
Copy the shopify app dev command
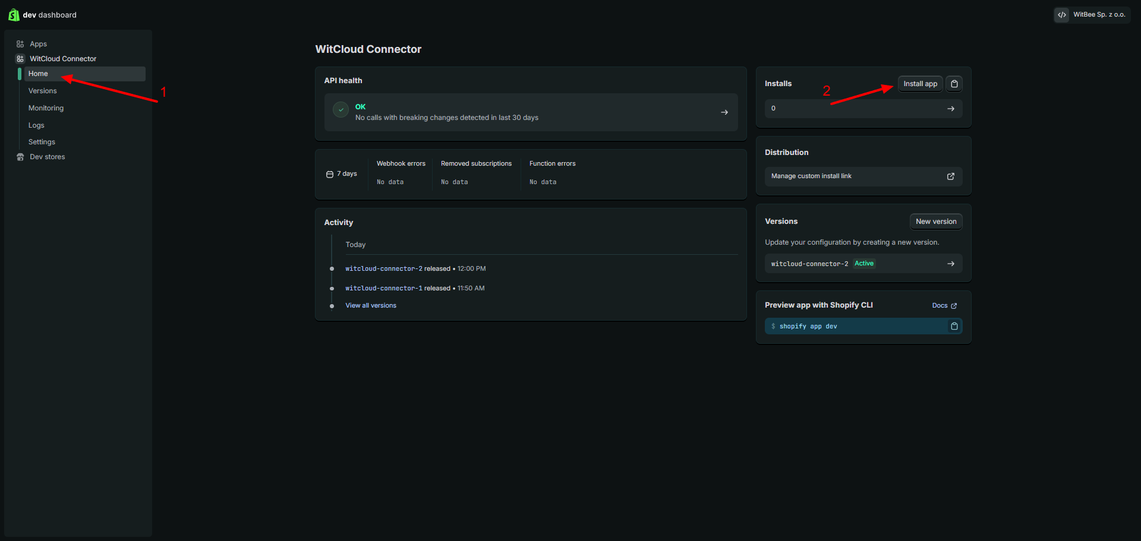954,326
